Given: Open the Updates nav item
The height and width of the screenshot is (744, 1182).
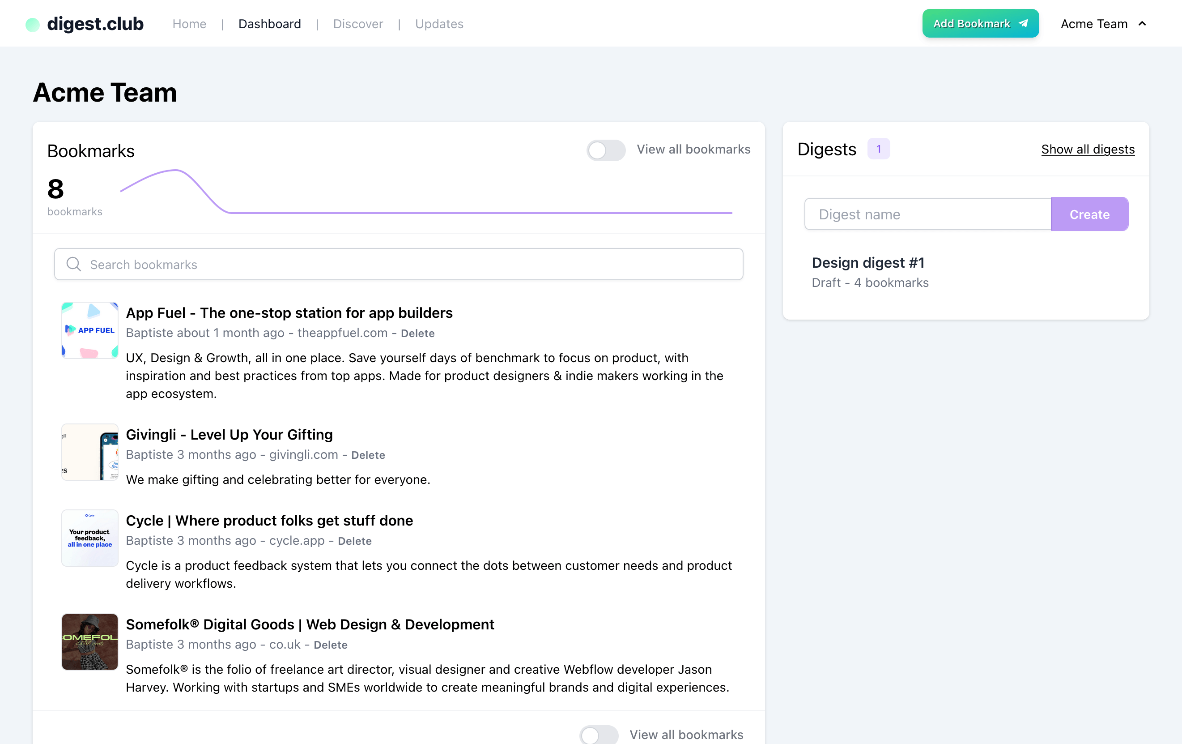Looking at the screenshot, I should pyautogui.click(x=439, y=24).
